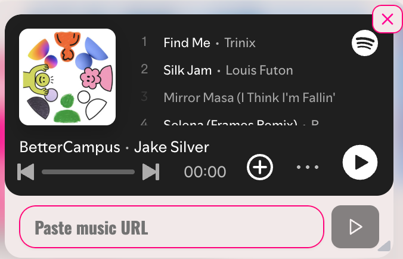Add playlist with the plus circle icon
The height and width of the screenshot is (259, 403).
click(x=260, y=167)
